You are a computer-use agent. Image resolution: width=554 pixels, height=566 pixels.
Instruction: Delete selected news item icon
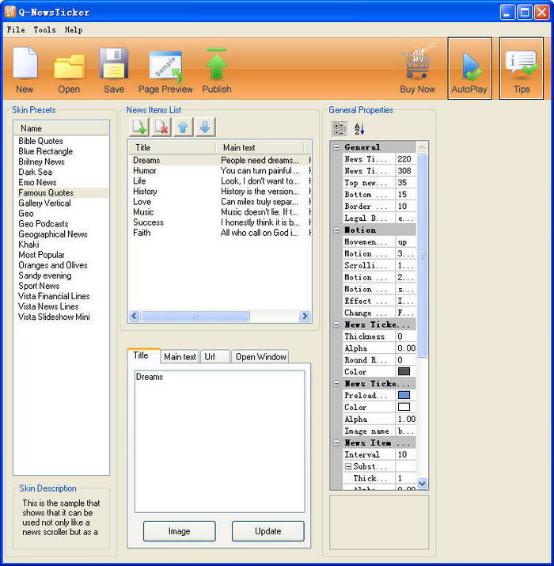point(161,127)
